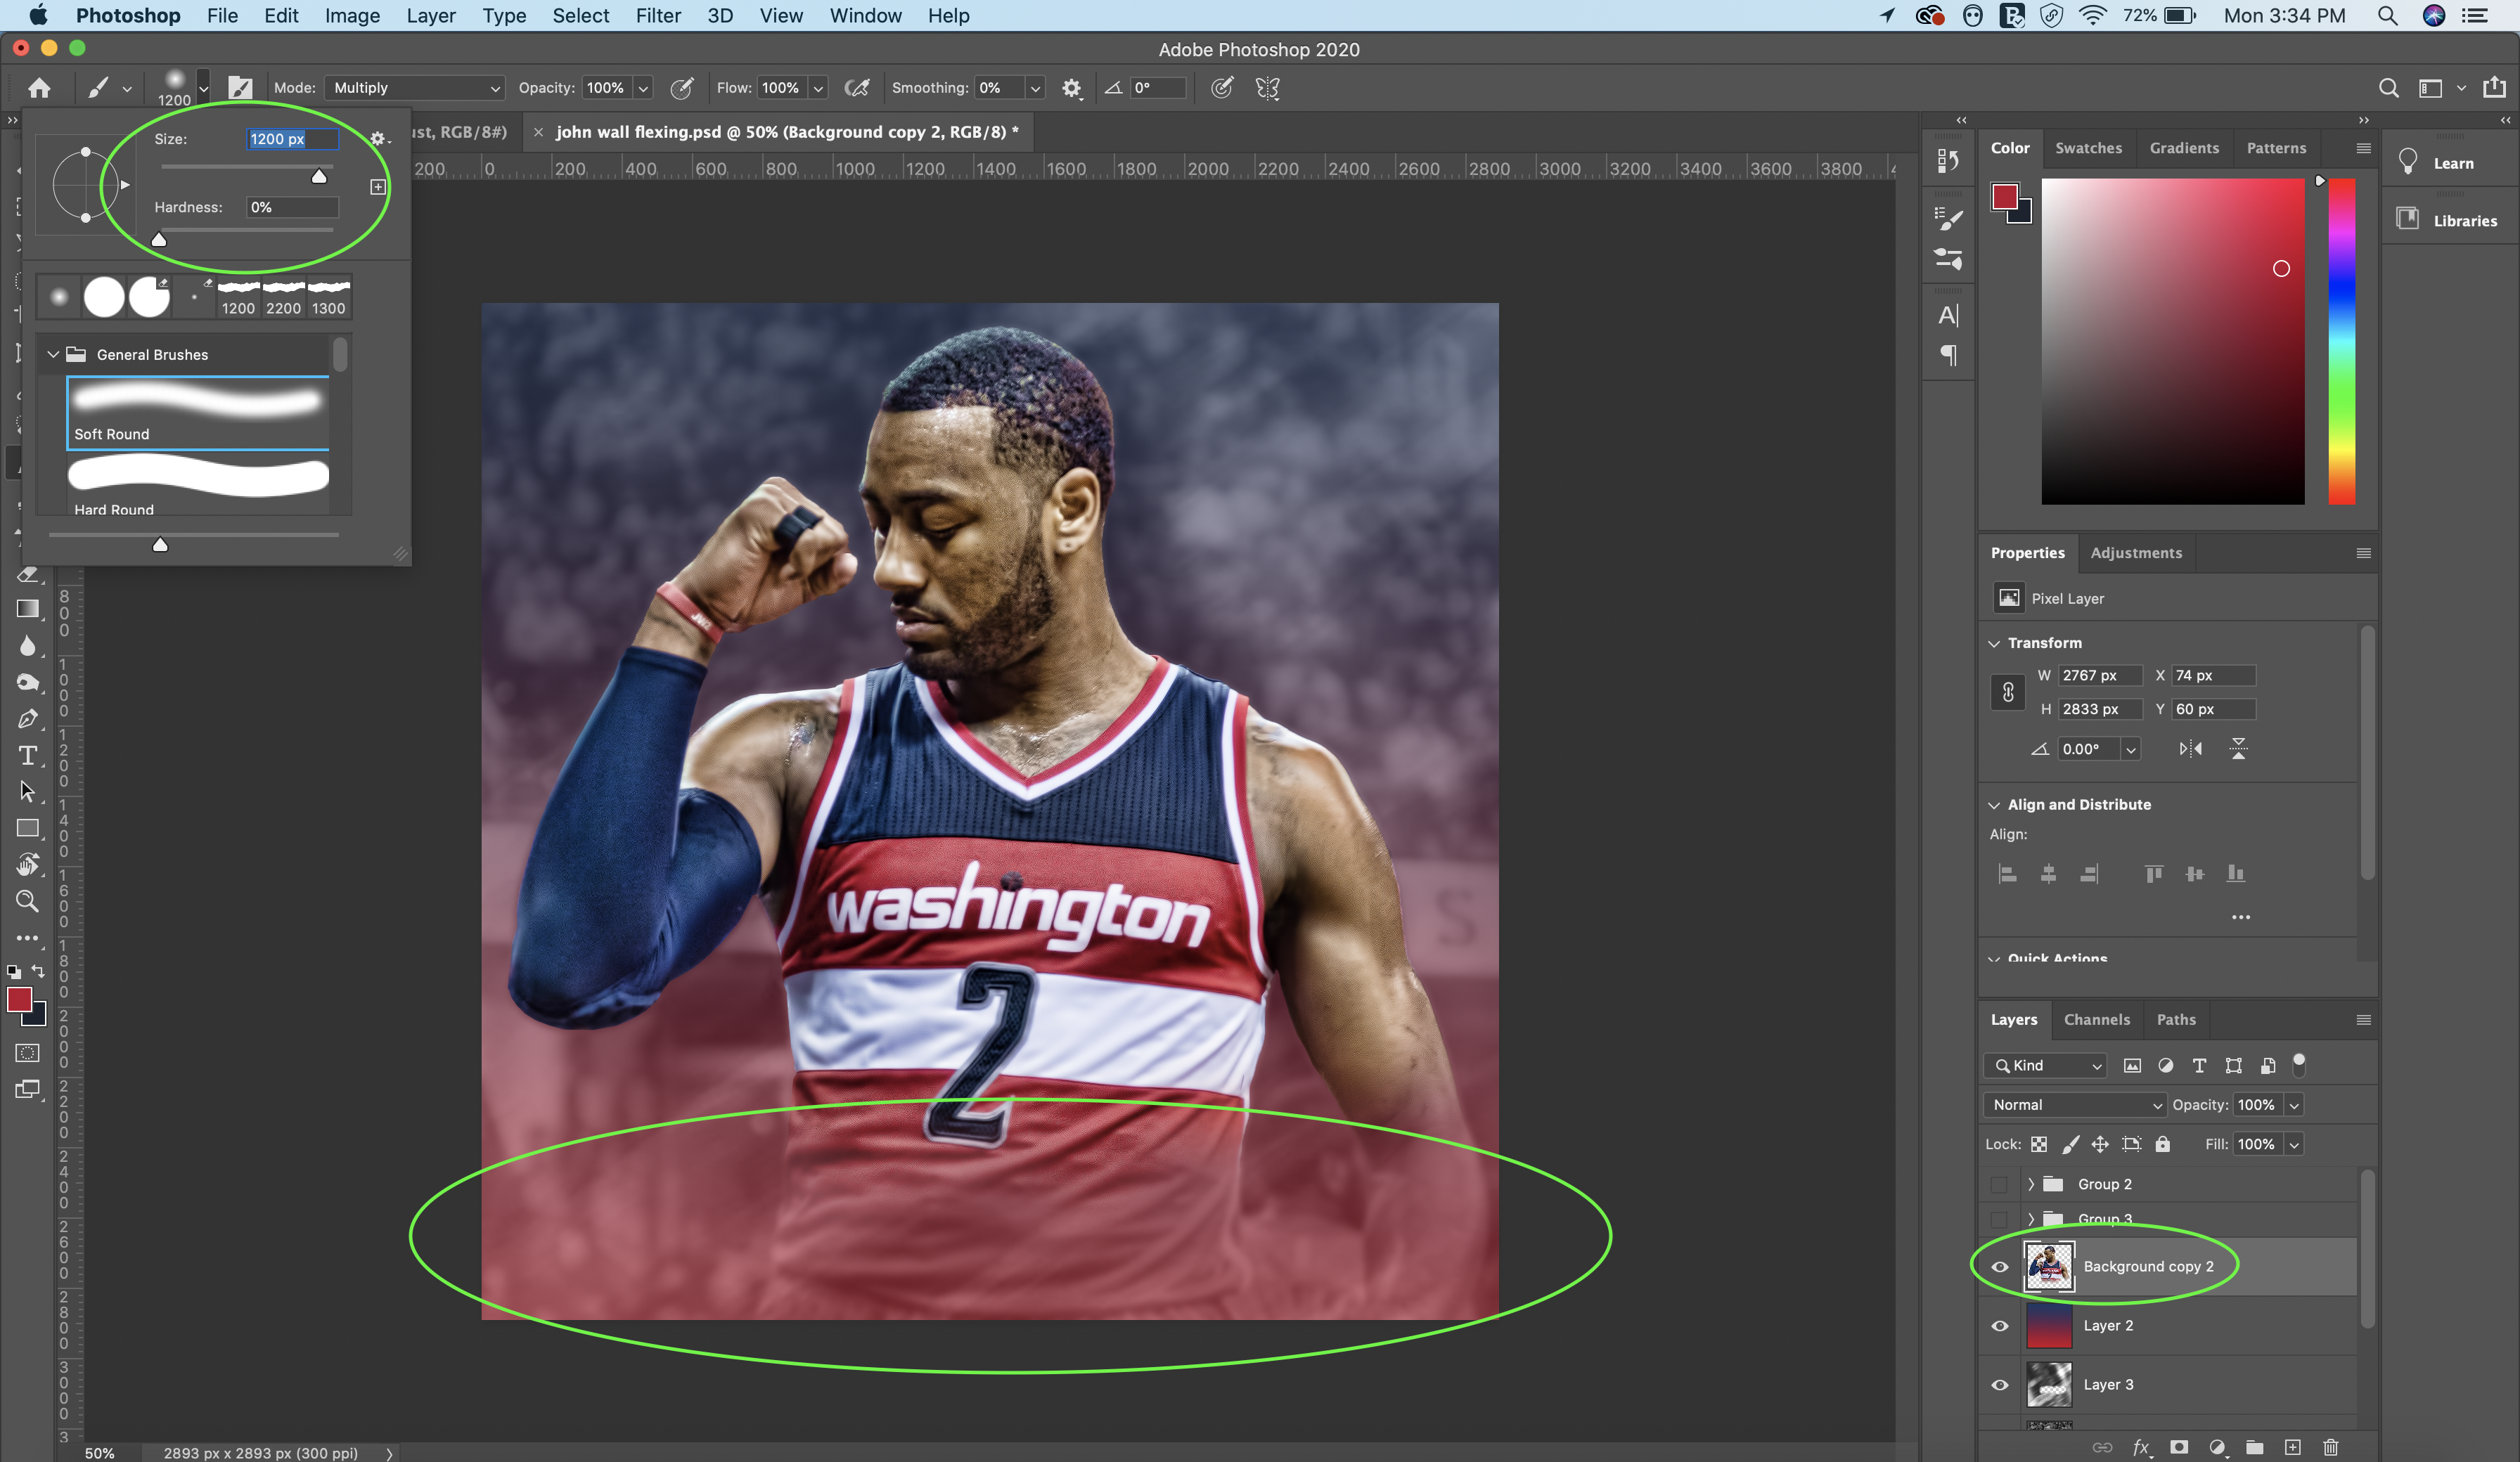Hide the Background copy 2 layer
This screenshot has height=1462, width=2520.
tap(2000, 1267)
